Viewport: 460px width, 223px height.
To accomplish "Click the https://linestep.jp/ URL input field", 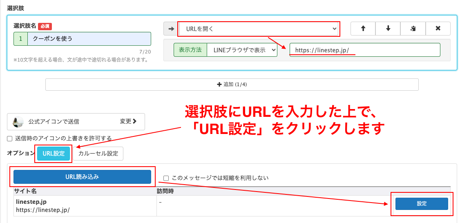I will tap(365, 50).
